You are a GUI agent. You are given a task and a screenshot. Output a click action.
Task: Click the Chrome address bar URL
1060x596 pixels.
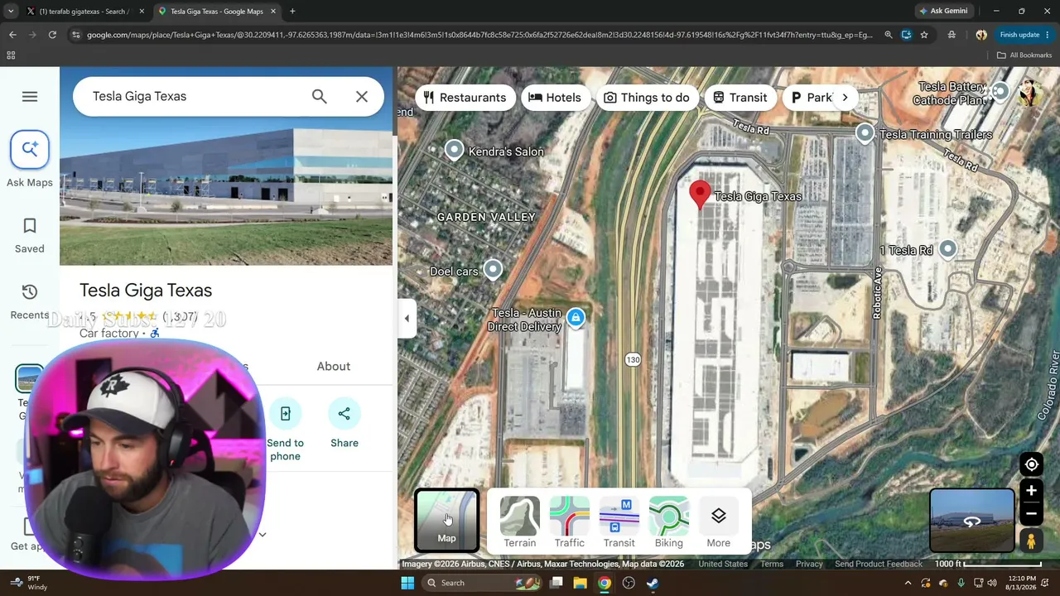(479, 35)
